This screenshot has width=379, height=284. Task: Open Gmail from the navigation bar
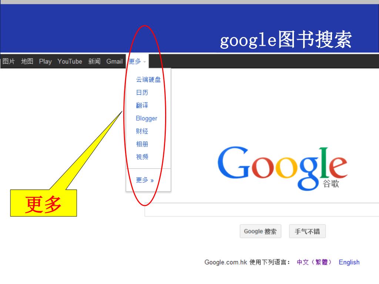click(115, 61)
